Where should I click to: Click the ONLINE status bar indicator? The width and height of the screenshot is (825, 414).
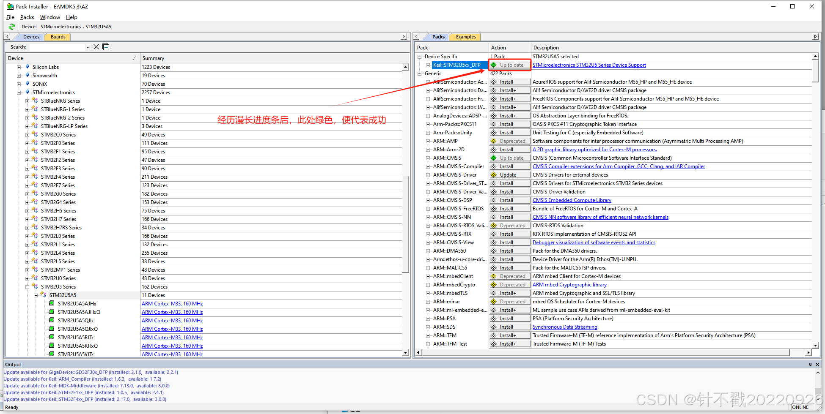click(x=800, y=407)
